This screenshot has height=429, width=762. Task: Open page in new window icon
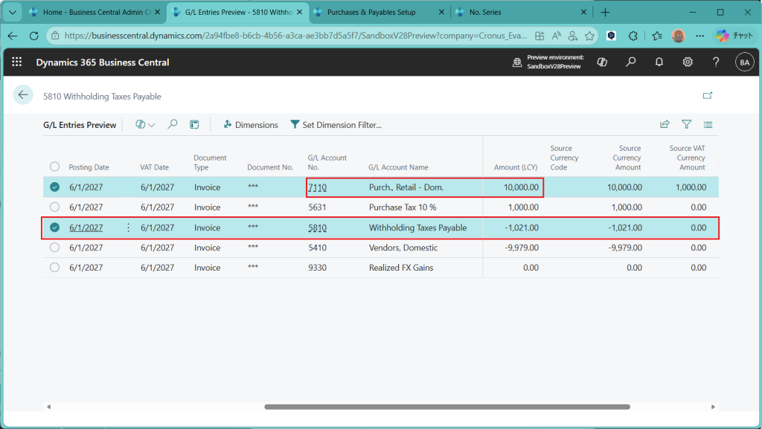point(708,95)
